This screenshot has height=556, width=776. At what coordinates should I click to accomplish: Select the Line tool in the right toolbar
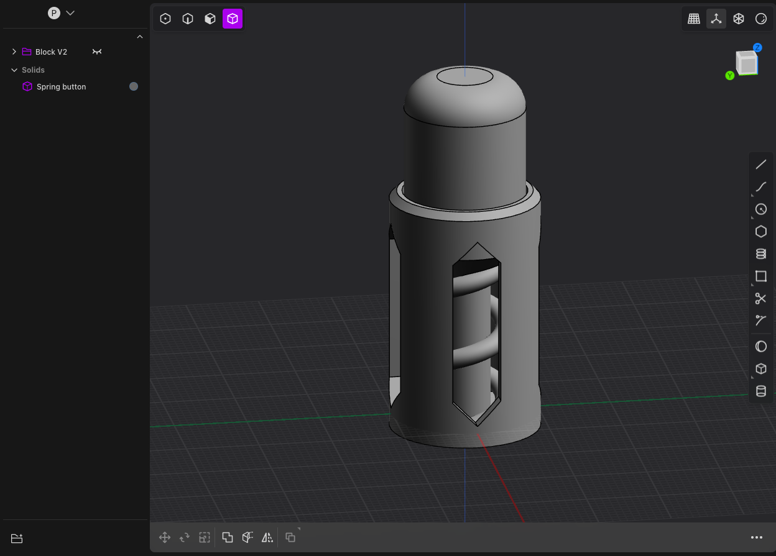click(x=760, y=164)
